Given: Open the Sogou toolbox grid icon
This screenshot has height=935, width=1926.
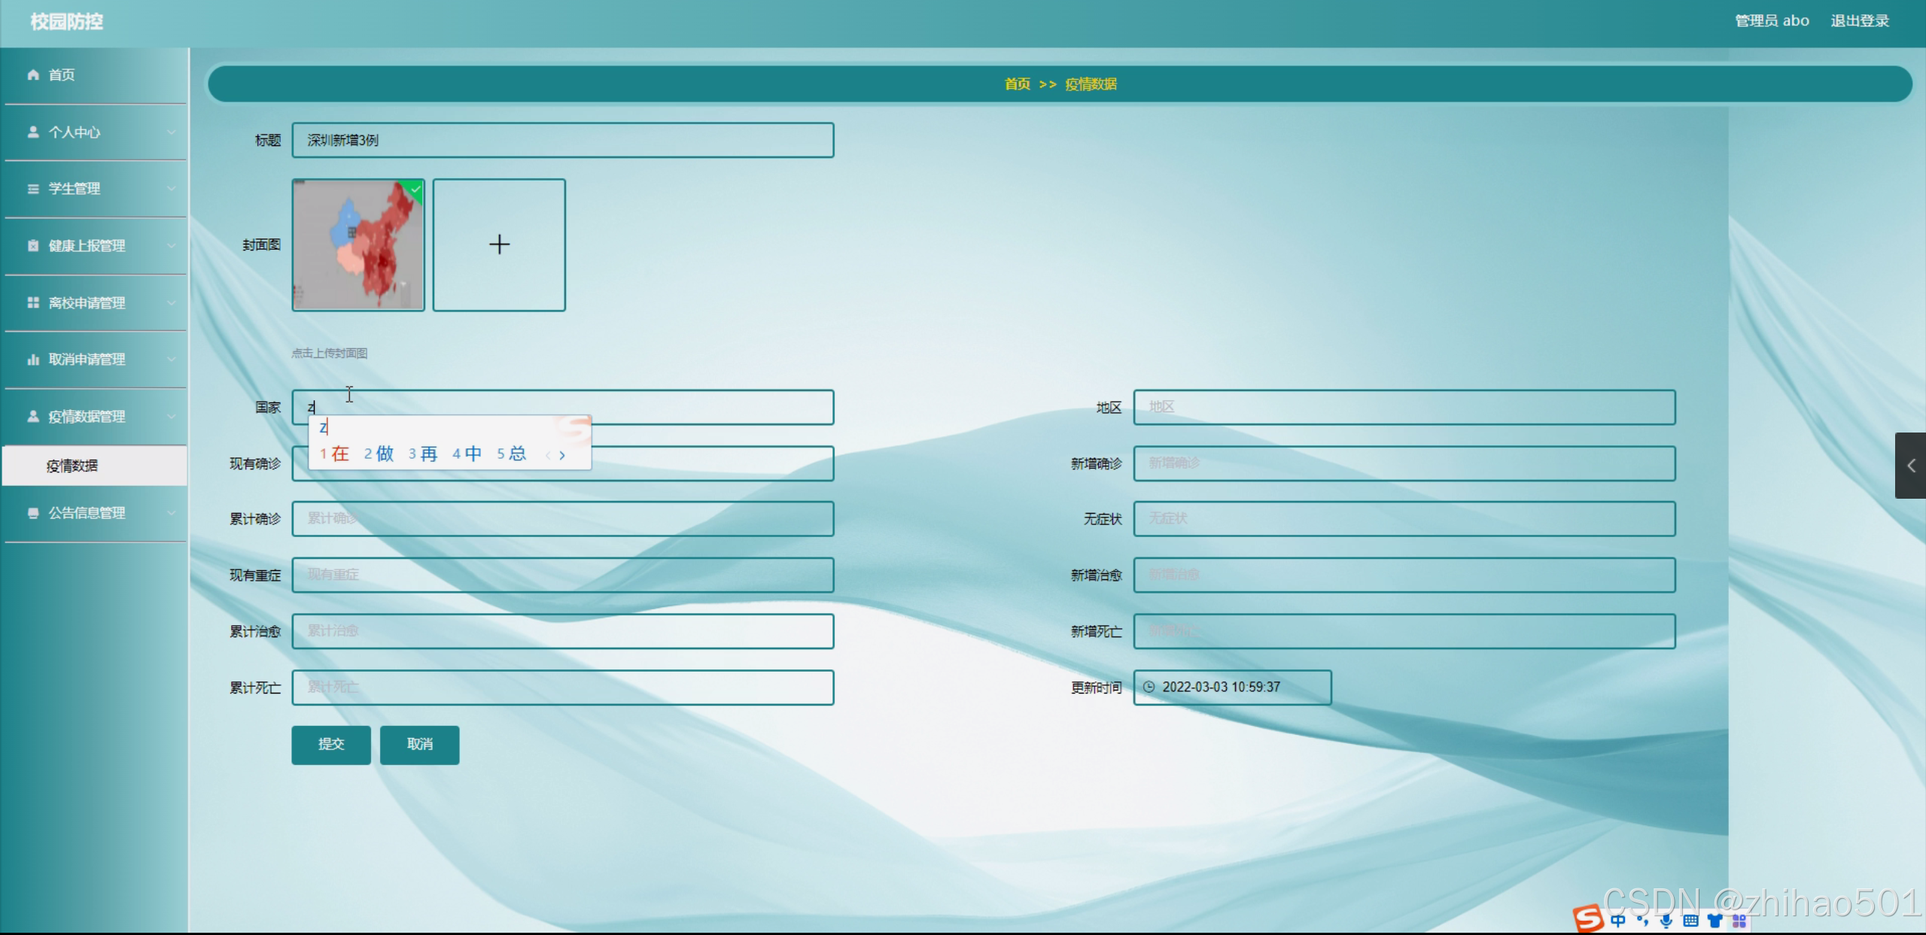Looking at the screenshot, I should click(1739, 921).
